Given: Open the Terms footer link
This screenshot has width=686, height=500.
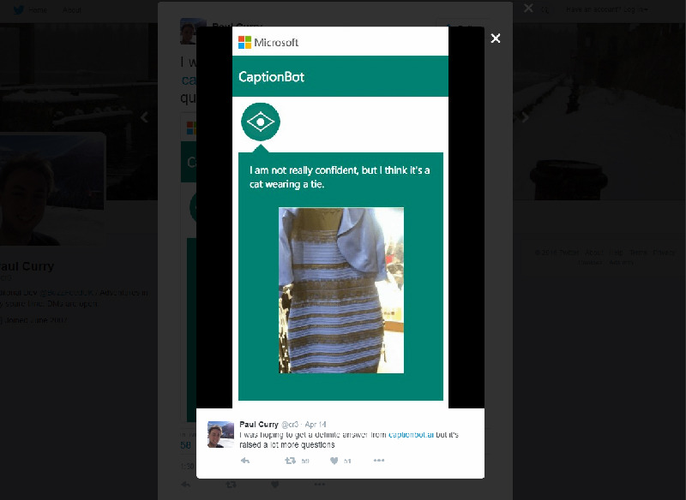Looking at the screenshot, I should [x=638, y=253].
